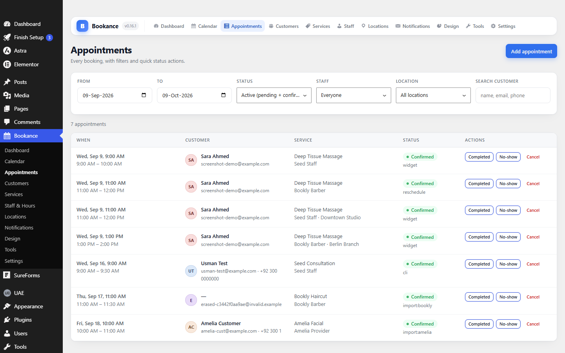
Task: Click Usman Test customer name
Action: pos(214,264)
